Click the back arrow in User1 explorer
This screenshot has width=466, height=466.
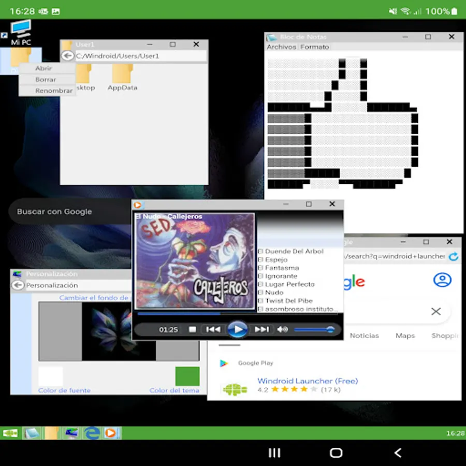67,55
